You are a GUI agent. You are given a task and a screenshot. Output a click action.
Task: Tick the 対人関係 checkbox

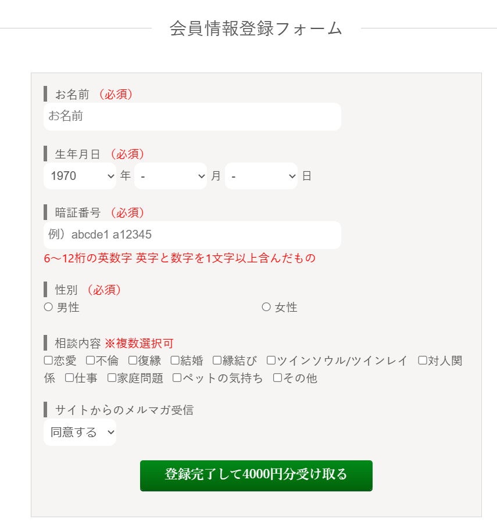[x=423, y=360]
